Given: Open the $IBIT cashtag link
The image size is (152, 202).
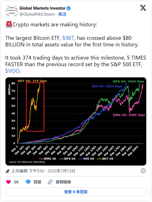Looking at the screenshot, I should click(x=68, y=38).
